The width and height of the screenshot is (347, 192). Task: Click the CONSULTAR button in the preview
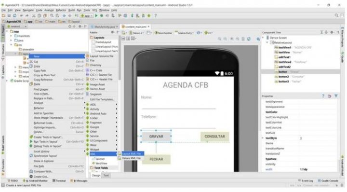coord(214,137)
